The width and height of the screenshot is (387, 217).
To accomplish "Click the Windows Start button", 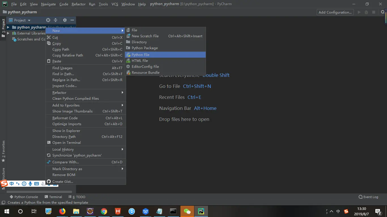I will point(7,211).
